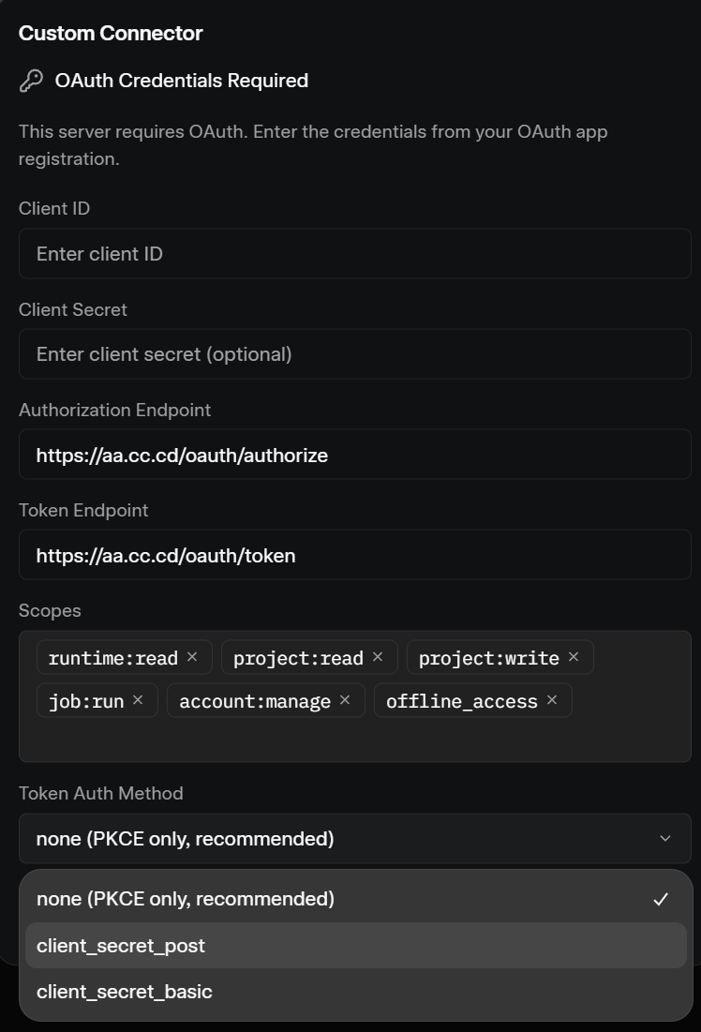Remove the account:manage scope tag

[x=345, y=700]
